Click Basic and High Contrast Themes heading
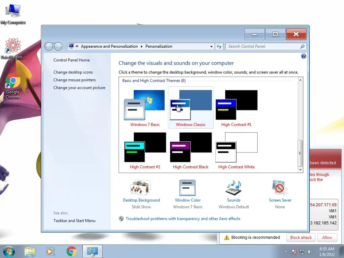The width and height of the screenshot is (344, 258). click(x=154, y=81)
